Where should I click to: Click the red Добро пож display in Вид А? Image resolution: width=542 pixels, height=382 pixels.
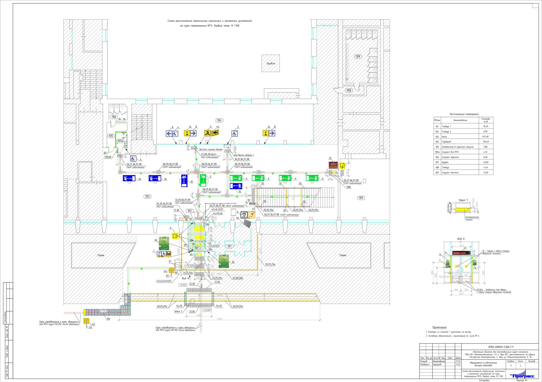pyautogui.click(x=461, y=253)
